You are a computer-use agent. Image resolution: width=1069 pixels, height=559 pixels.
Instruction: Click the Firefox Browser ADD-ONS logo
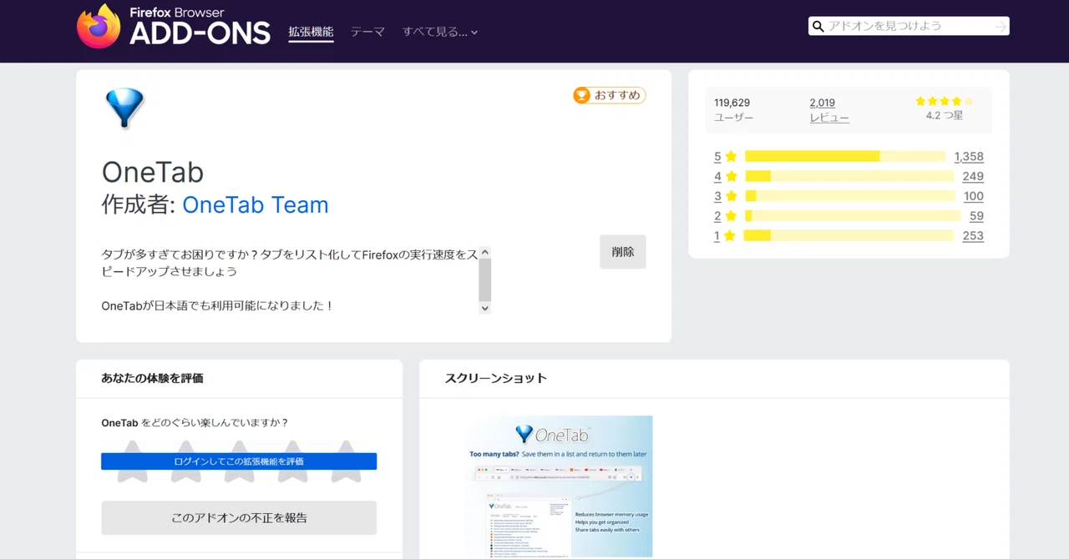click(174, 26)
